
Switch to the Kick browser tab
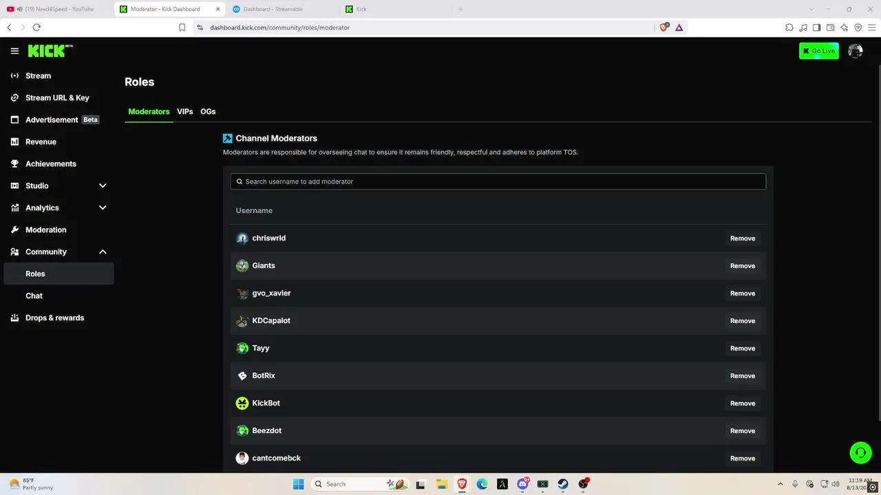394,9
